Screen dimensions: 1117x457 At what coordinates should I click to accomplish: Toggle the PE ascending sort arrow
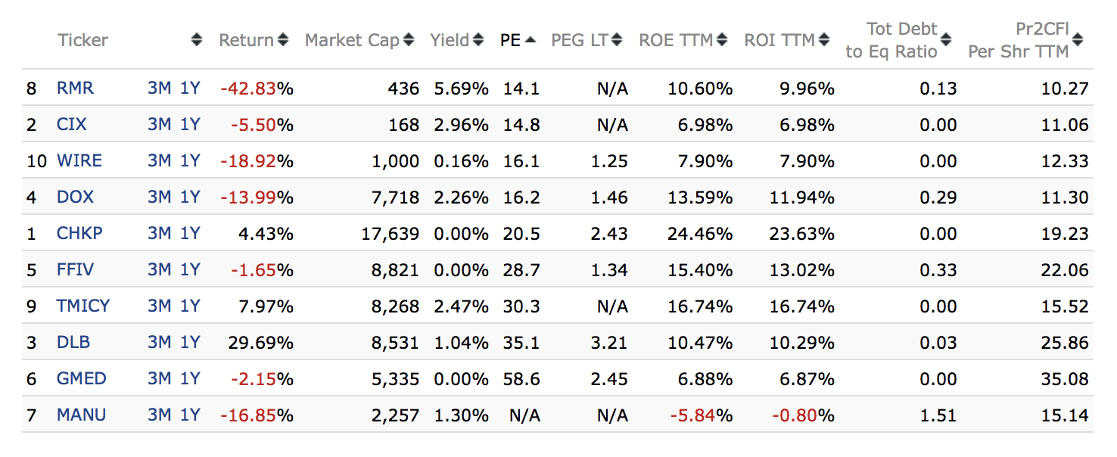pos(530,40)
